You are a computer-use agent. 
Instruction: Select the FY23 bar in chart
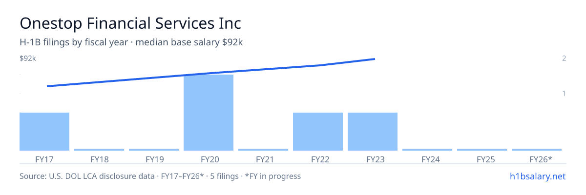(x=373, y=132)
